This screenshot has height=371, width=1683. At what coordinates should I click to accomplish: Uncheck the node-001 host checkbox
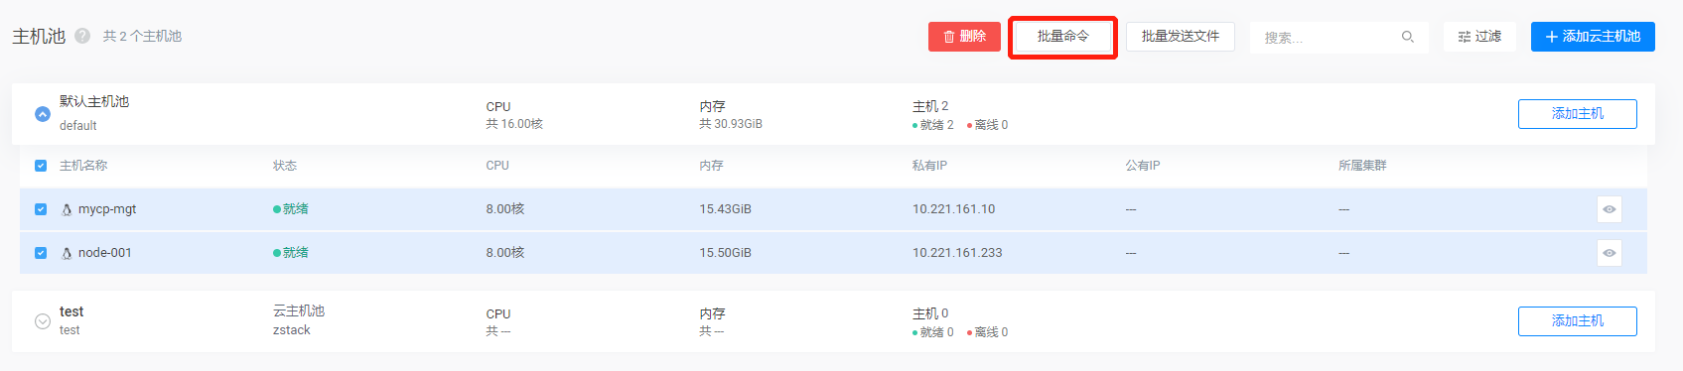(41, 253)
